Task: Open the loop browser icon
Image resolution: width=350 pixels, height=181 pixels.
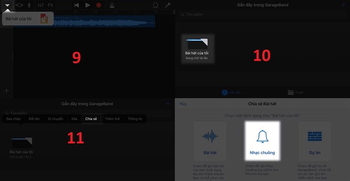Action: click(155, 5)
